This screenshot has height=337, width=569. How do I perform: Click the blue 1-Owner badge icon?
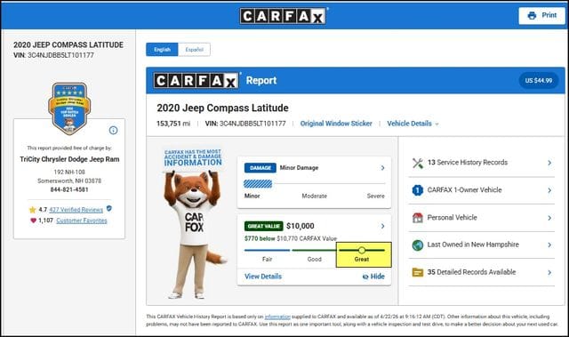point(418,190)
